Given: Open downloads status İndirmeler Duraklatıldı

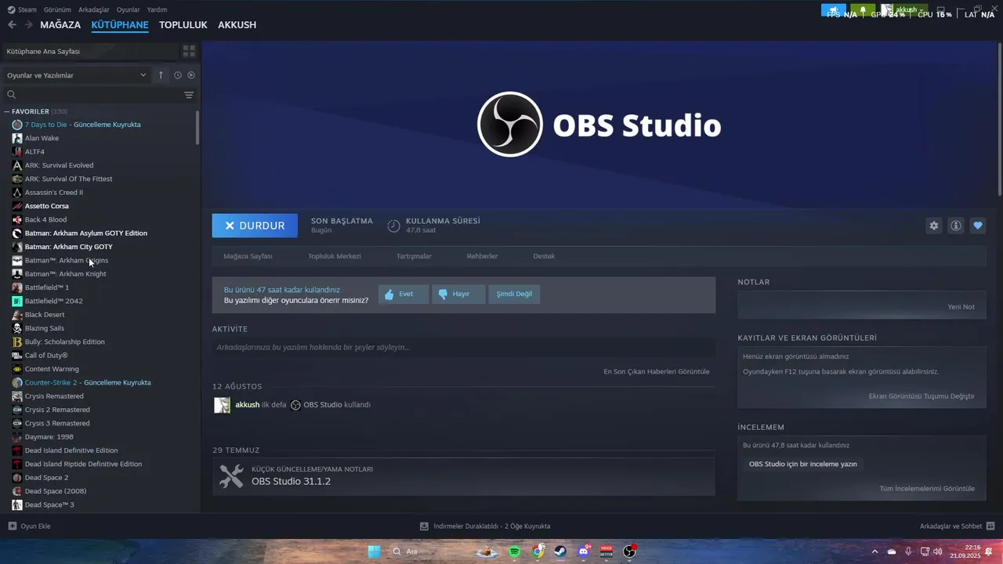Looking at the screenshot, I should pyautogui.click(x=485, y=526).
